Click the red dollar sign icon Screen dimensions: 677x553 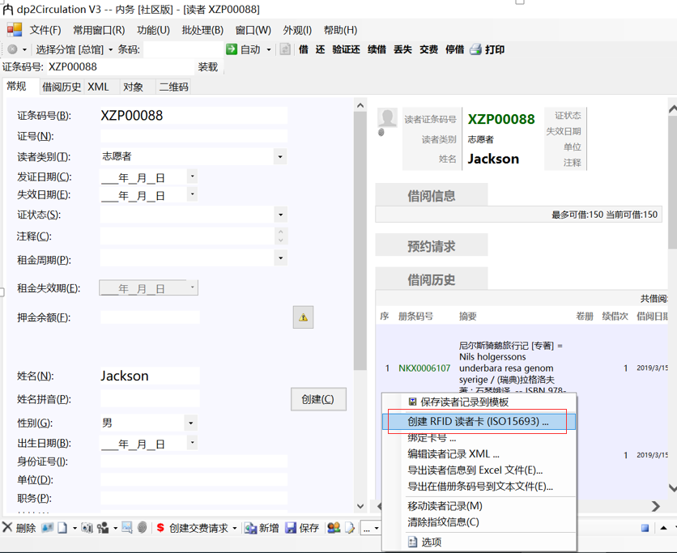point(160,528)
